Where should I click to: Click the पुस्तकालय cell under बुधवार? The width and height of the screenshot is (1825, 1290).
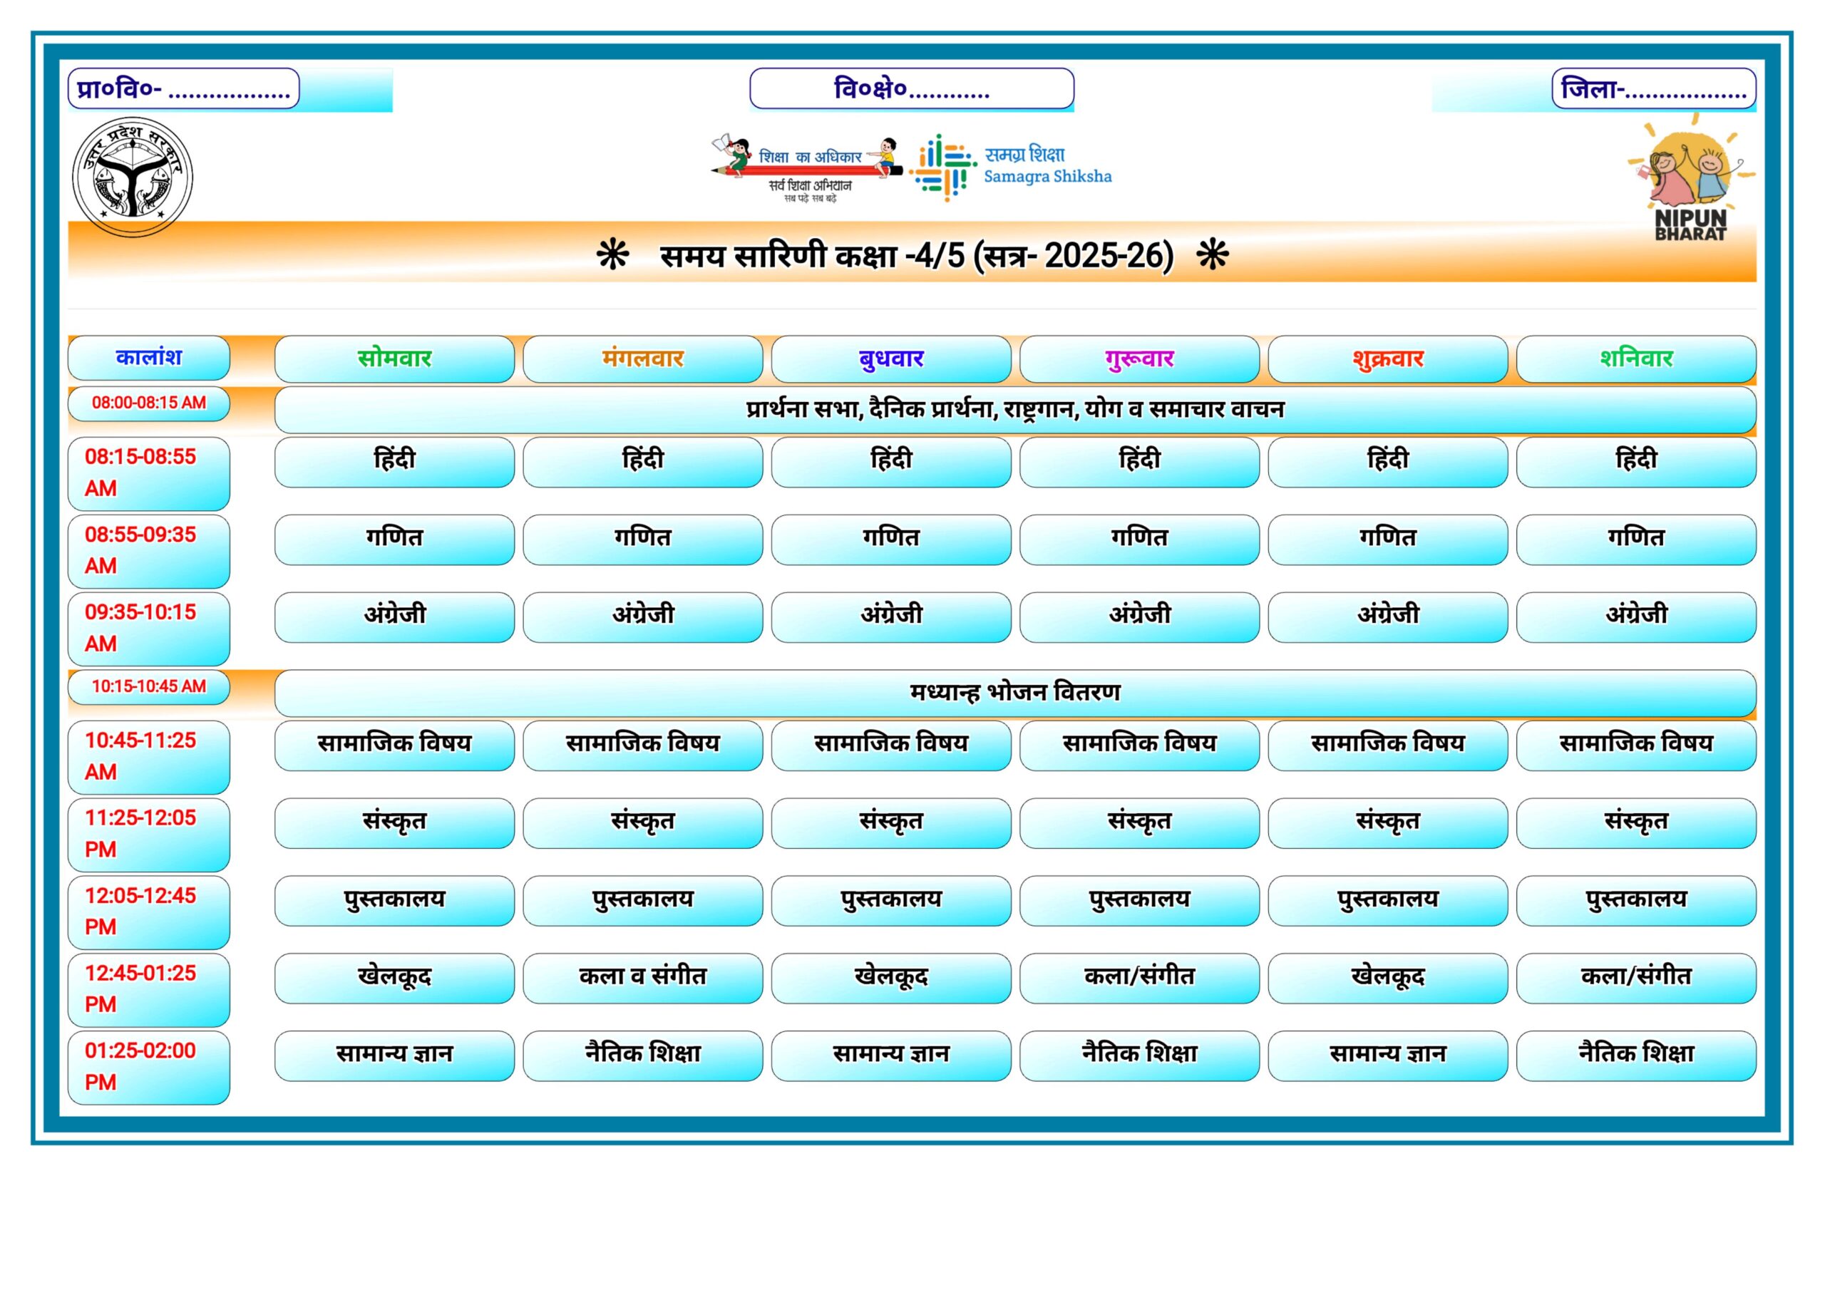coord(891,901)
